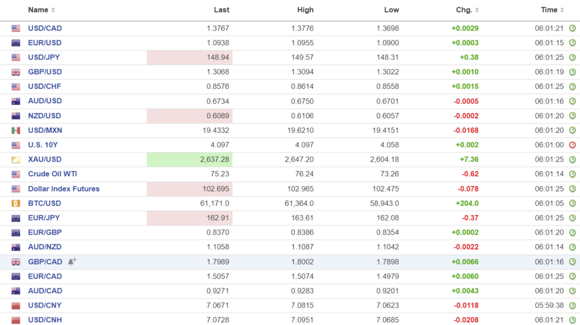Click the Last column header
The image size is (580, 325).
click(x=221, y=10)
